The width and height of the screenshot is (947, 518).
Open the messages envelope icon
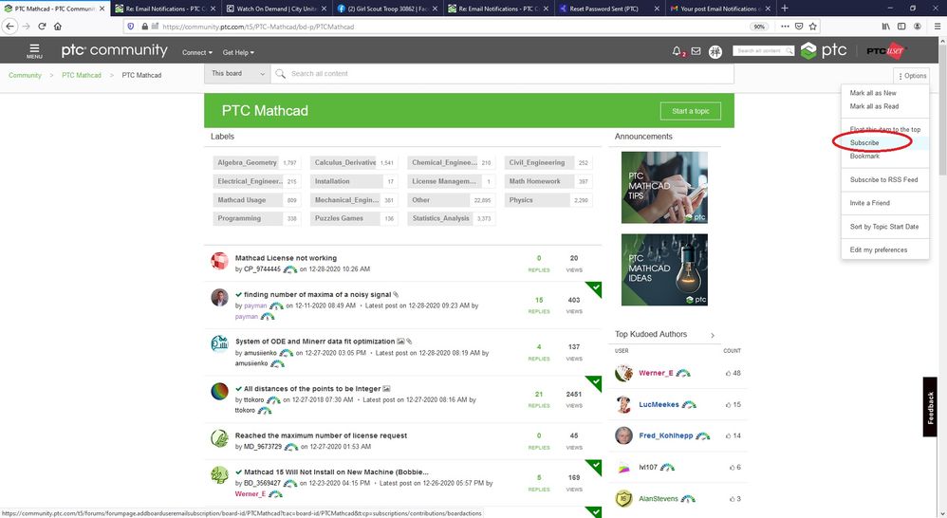pyautogui.click(x=696, y=51)
